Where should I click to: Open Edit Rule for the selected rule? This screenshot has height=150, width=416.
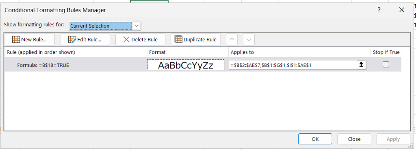click(x=85, y=40)
